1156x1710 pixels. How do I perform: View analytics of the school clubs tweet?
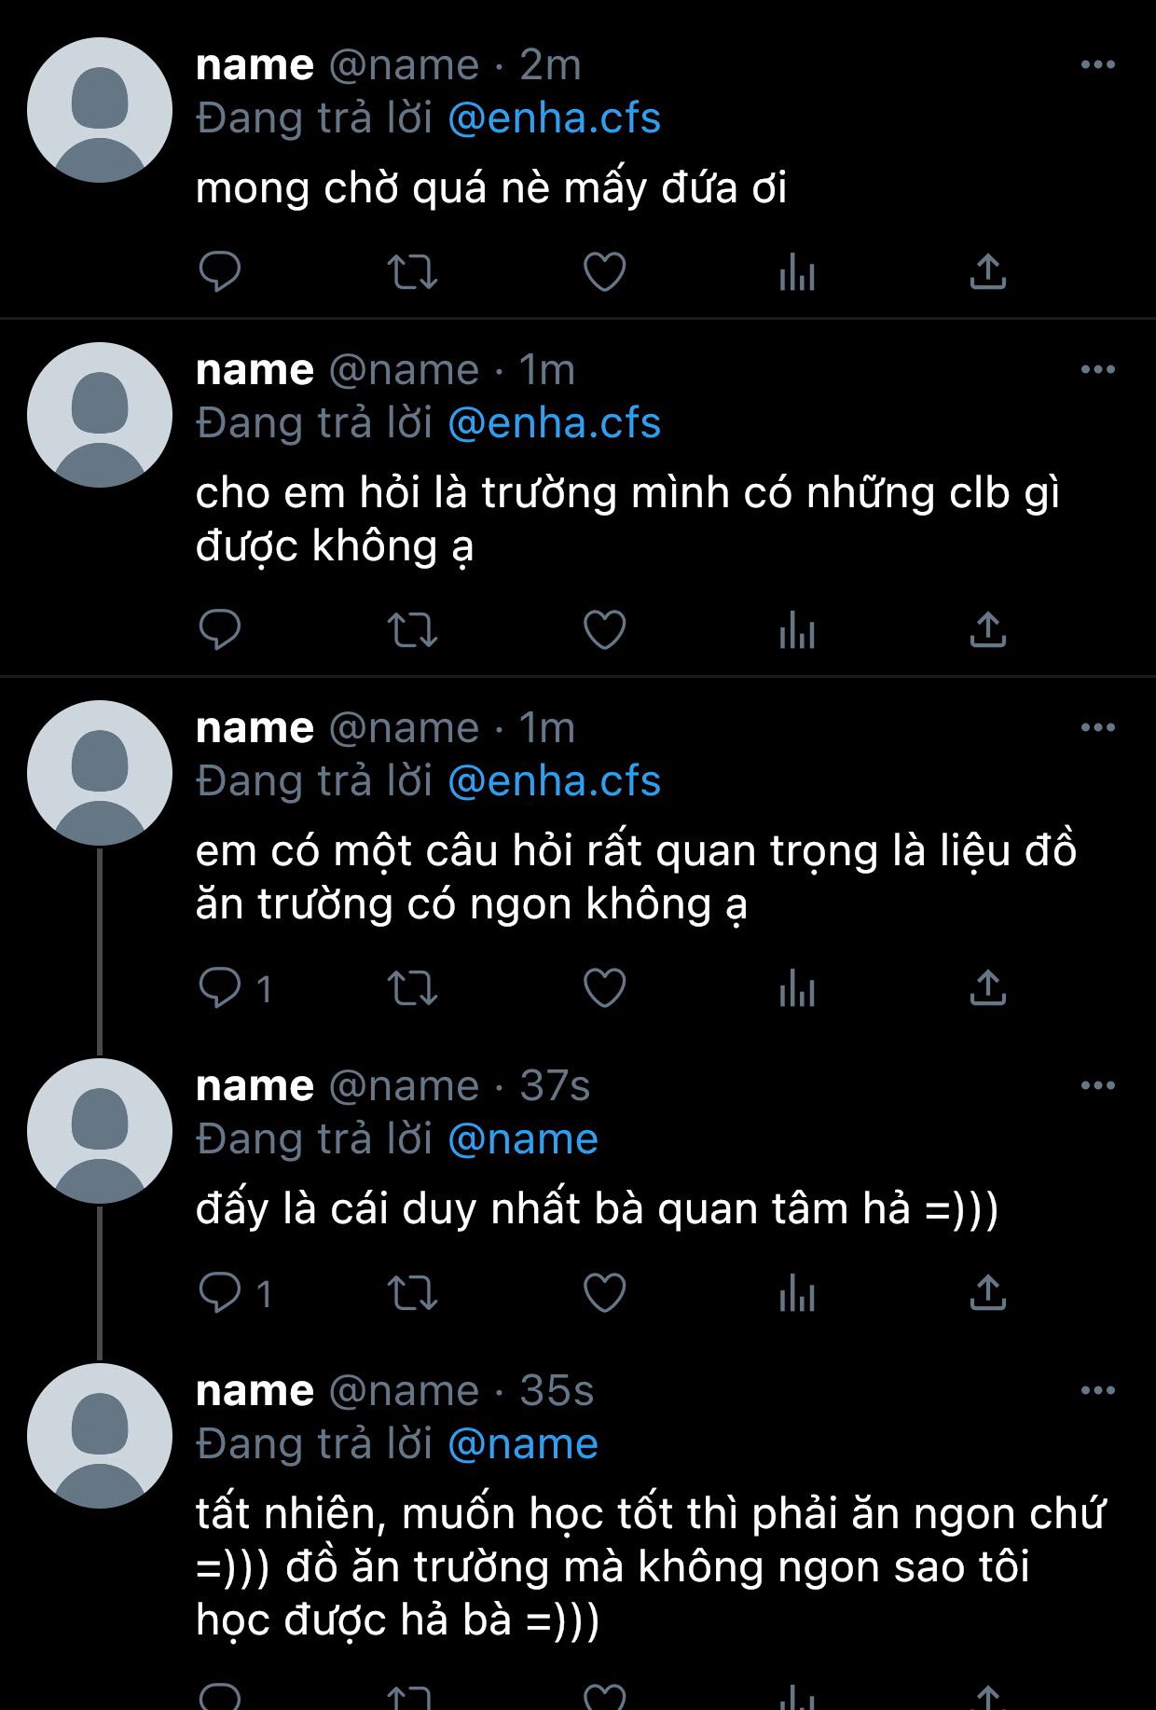point(797,630)
